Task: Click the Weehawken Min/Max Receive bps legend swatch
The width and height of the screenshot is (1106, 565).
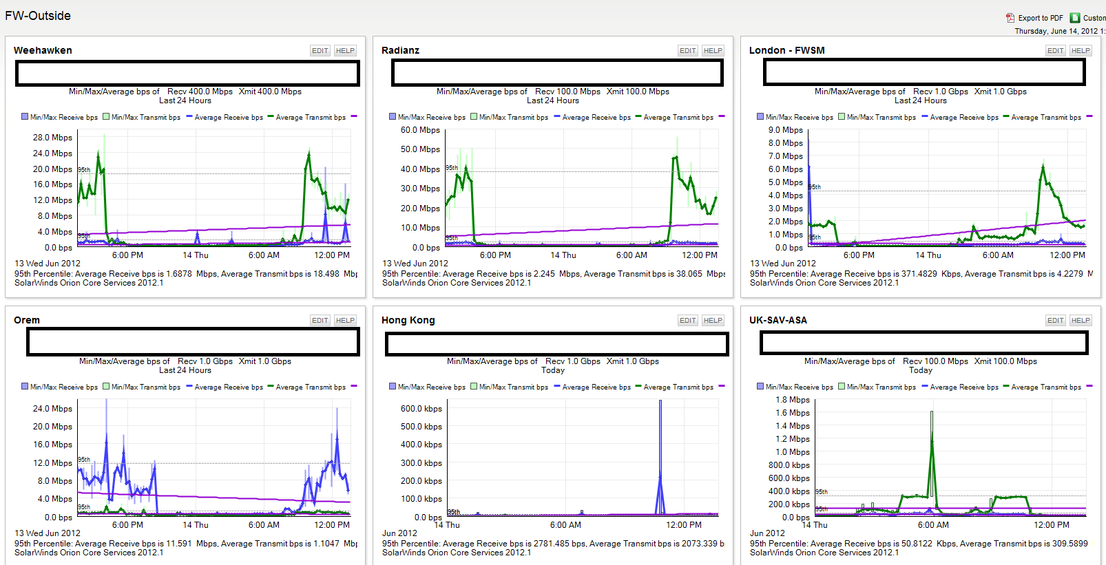Action: (x=25, y=117)
